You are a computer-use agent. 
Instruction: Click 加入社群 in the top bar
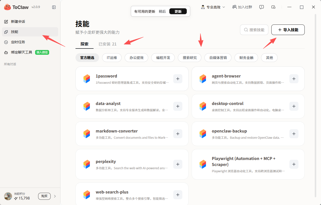(242, 7)
